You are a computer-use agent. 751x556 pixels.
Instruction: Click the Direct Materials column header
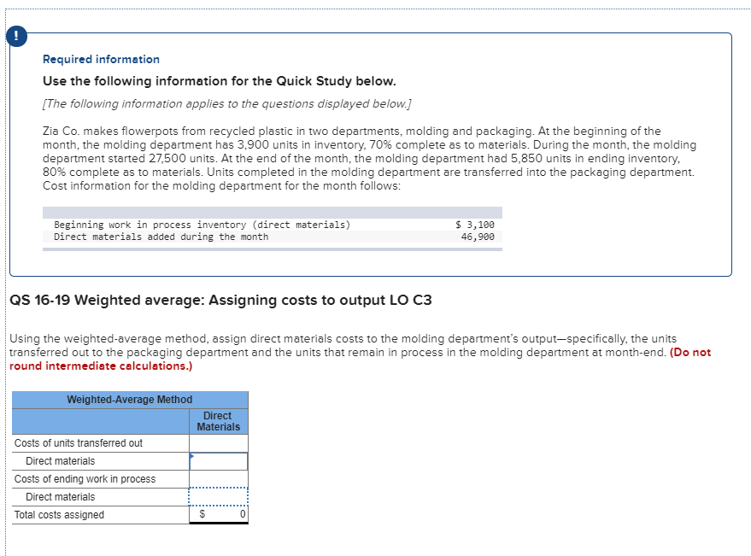click(x=219, y=421)
